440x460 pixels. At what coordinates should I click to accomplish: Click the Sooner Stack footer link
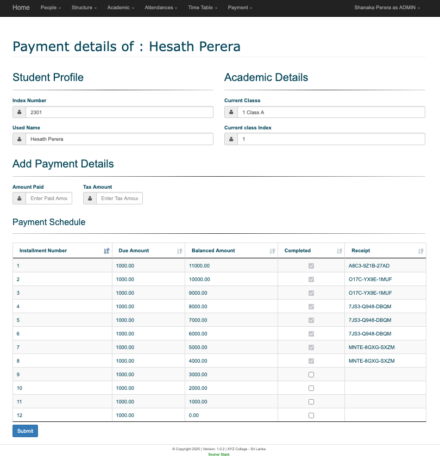tap(219, 455)
